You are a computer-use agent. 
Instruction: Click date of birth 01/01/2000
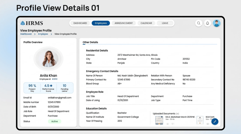pyautogui.click(x=53, y=107)
